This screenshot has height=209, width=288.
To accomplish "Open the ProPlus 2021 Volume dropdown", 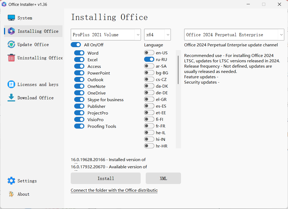I will tap(106, 35).
